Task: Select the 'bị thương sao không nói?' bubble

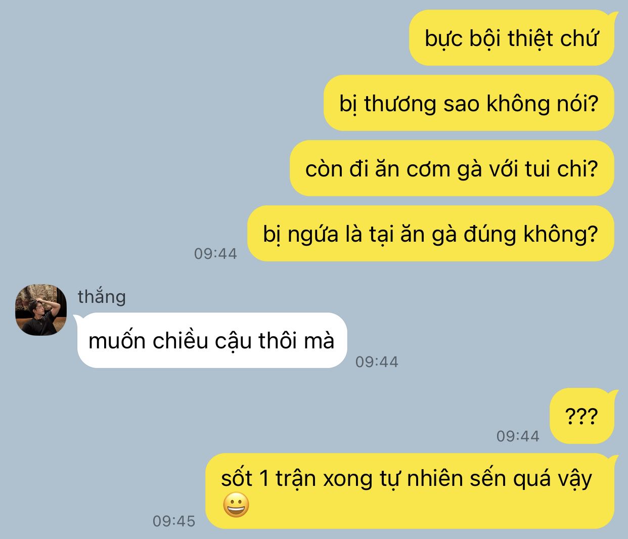Action: click(469, 103)
